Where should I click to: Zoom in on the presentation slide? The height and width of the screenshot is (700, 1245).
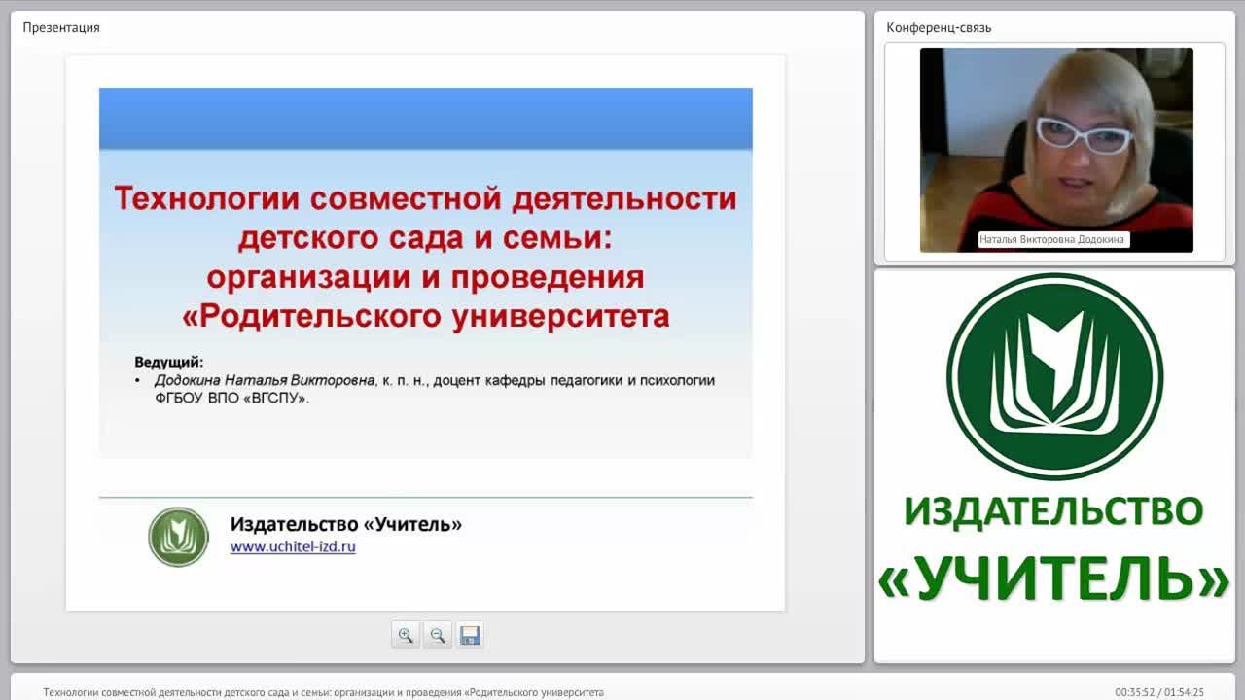pyautogui.click(x=406, y=635)
